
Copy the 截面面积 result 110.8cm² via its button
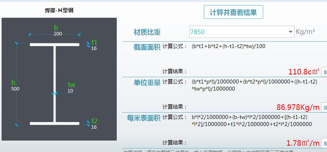pos(324,72)
